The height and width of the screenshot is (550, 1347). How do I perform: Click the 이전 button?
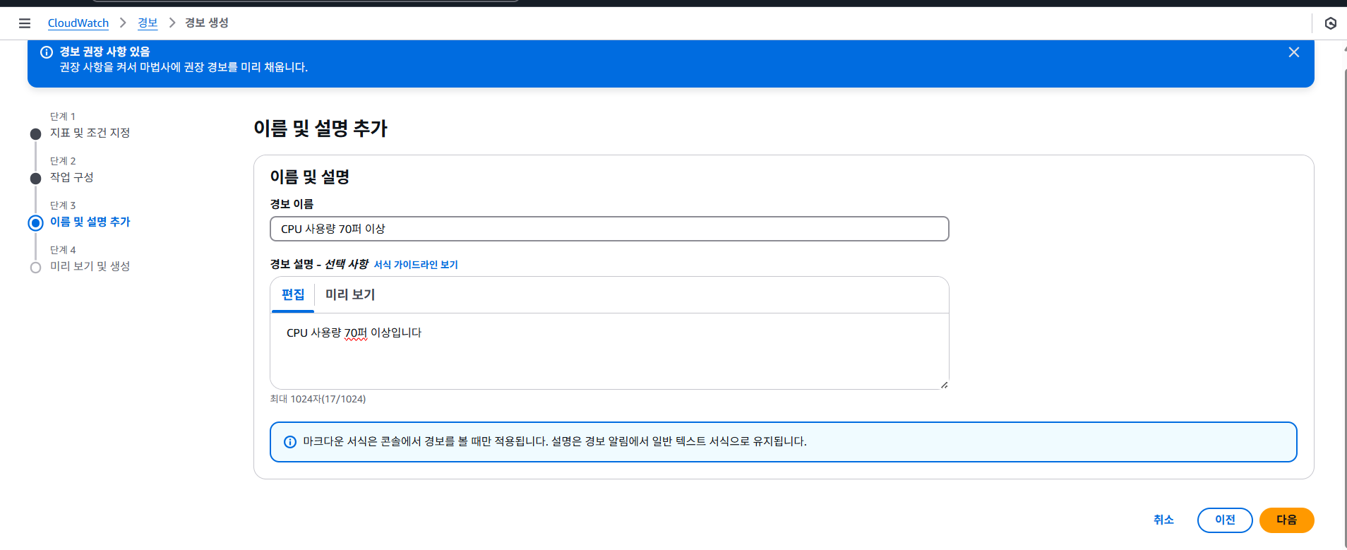point(1224,520)
